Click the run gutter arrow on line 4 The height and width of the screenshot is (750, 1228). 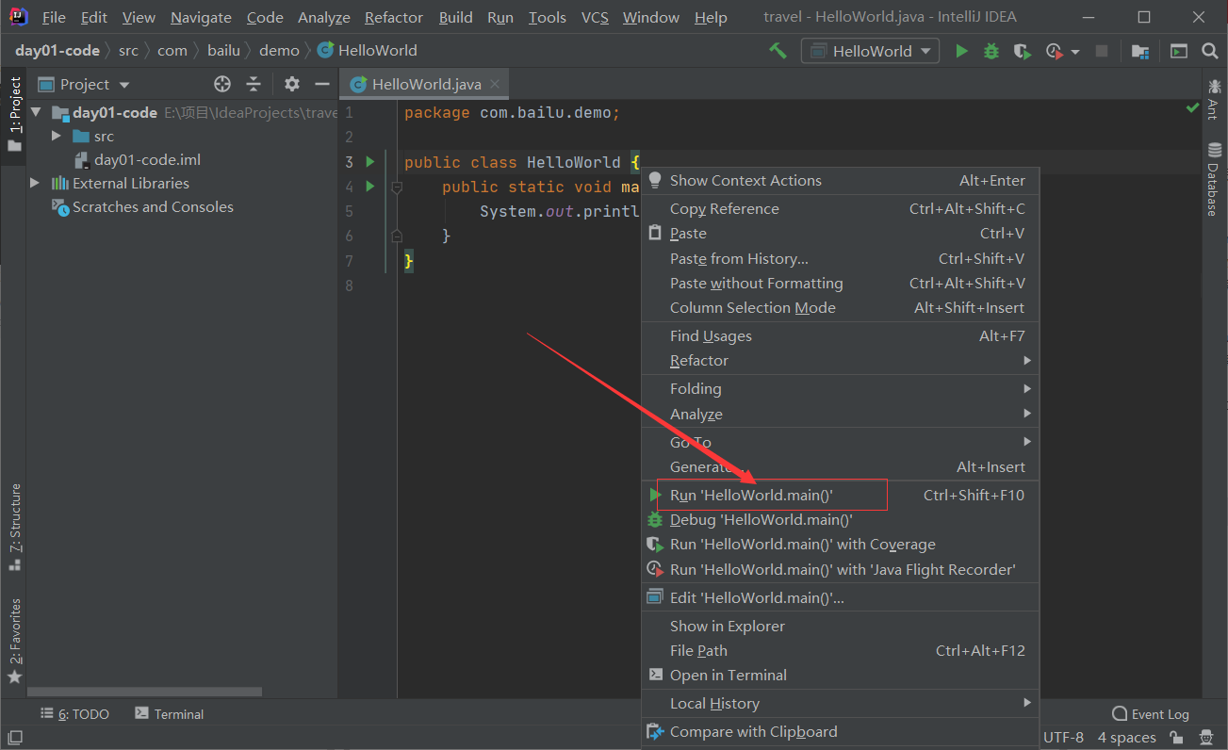click(x=370, y=186)
